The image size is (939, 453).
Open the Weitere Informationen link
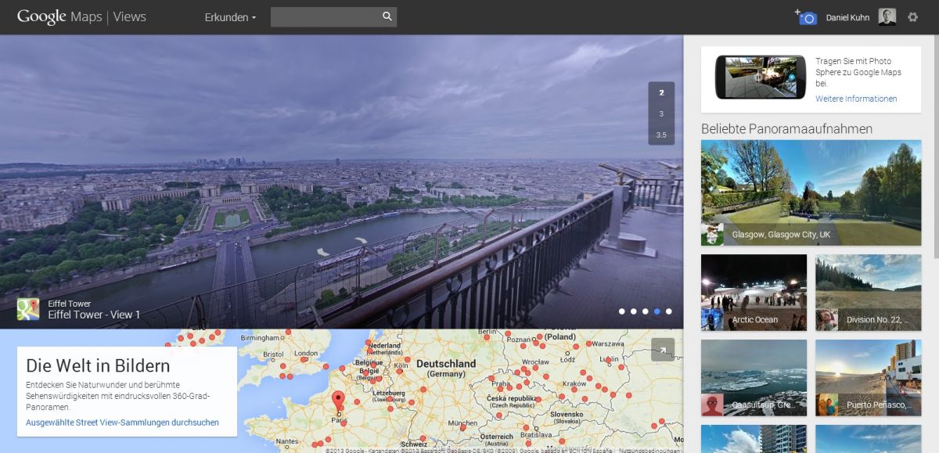click(856, 99)
